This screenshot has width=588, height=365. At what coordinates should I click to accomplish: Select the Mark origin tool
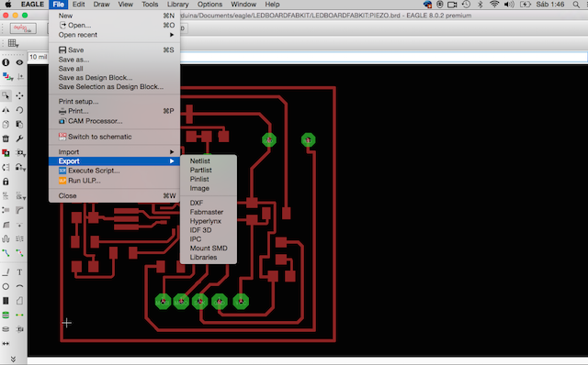coord(20,77)
